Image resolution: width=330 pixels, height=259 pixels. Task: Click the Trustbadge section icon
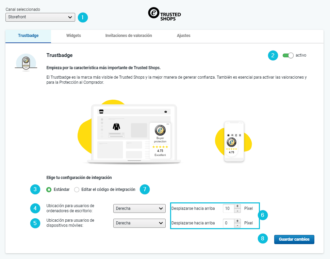(26, 62)
